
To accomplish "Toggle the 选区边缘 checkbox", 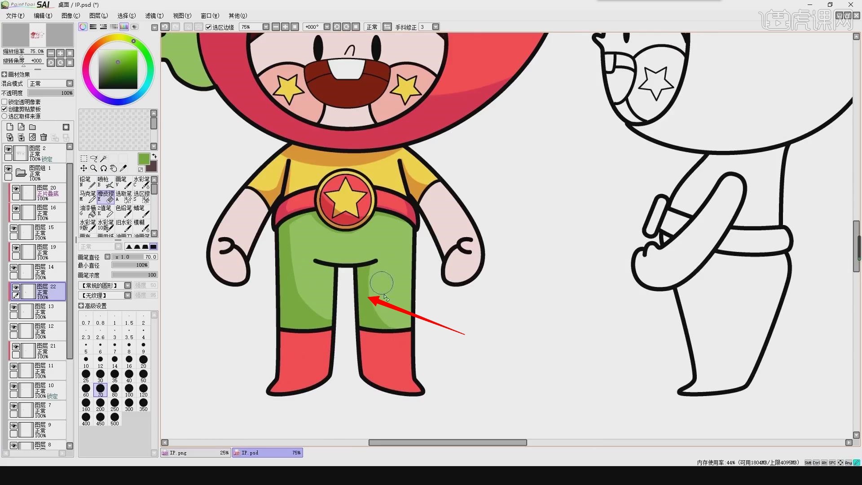I will click(209, 27).
